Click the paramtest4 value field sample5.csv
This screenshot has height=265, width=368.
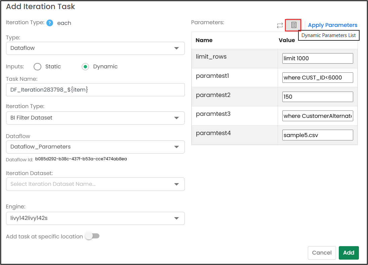(x=318, y=135)
